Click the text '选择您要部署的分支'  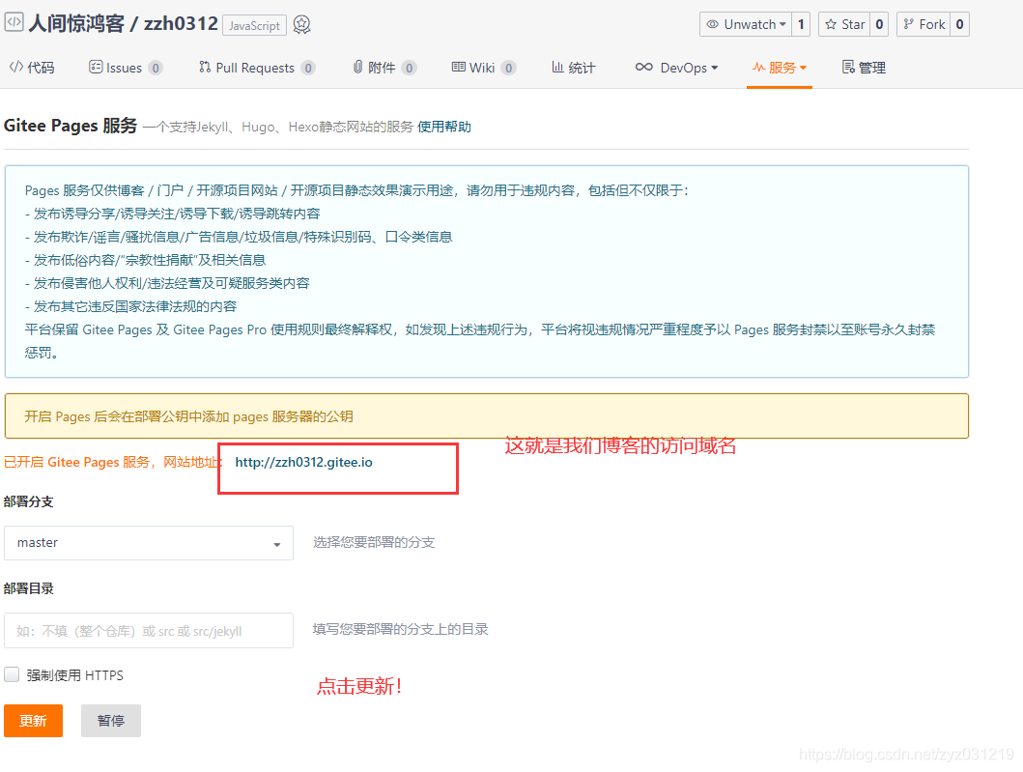point(374,542)
